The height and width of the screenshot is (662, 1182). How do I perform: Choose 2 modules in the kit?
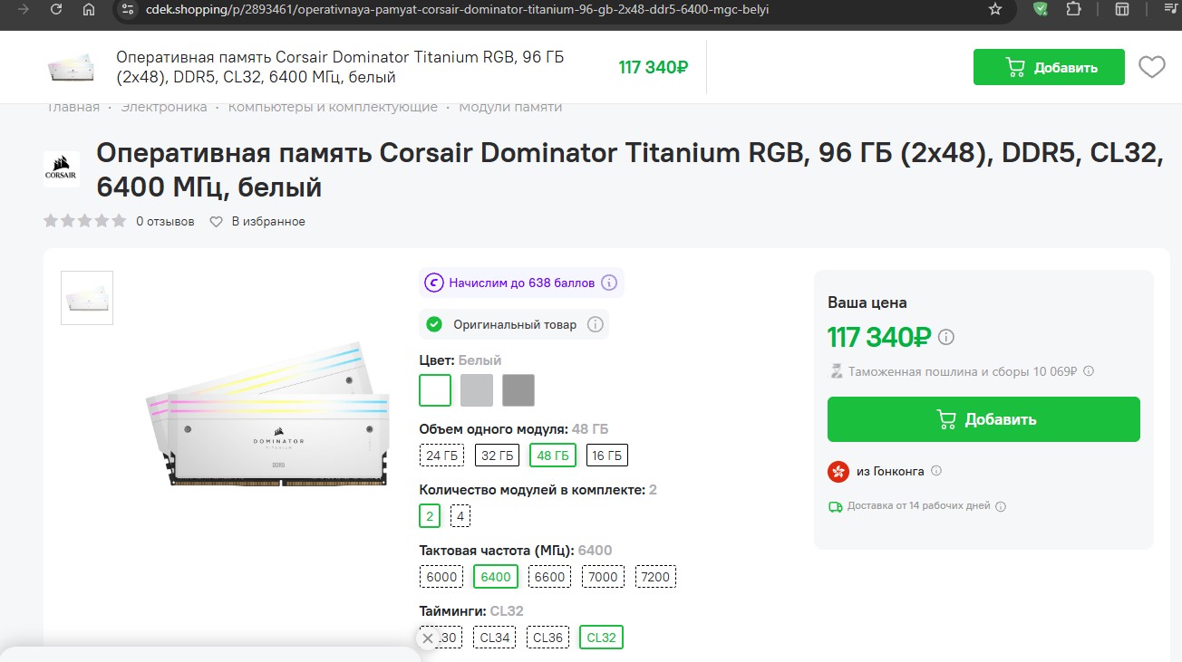point(430,516)
